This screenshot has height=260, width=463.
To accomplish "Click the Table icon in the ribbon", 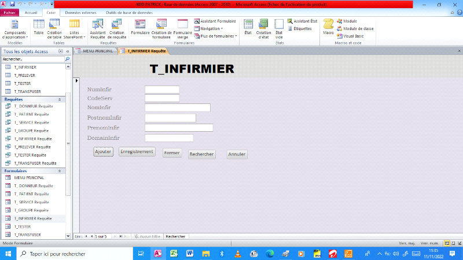I will click(39, 27).
